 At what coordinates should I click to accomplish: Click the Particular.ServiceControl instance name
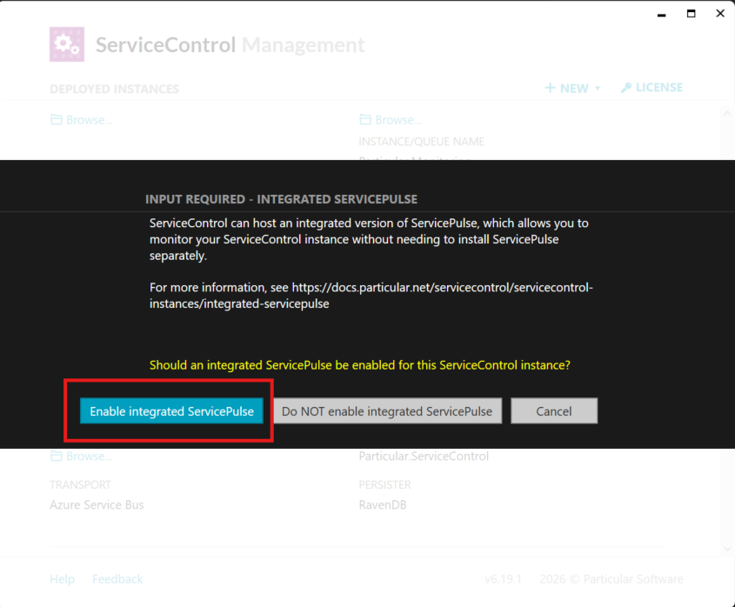coord(424,456)
